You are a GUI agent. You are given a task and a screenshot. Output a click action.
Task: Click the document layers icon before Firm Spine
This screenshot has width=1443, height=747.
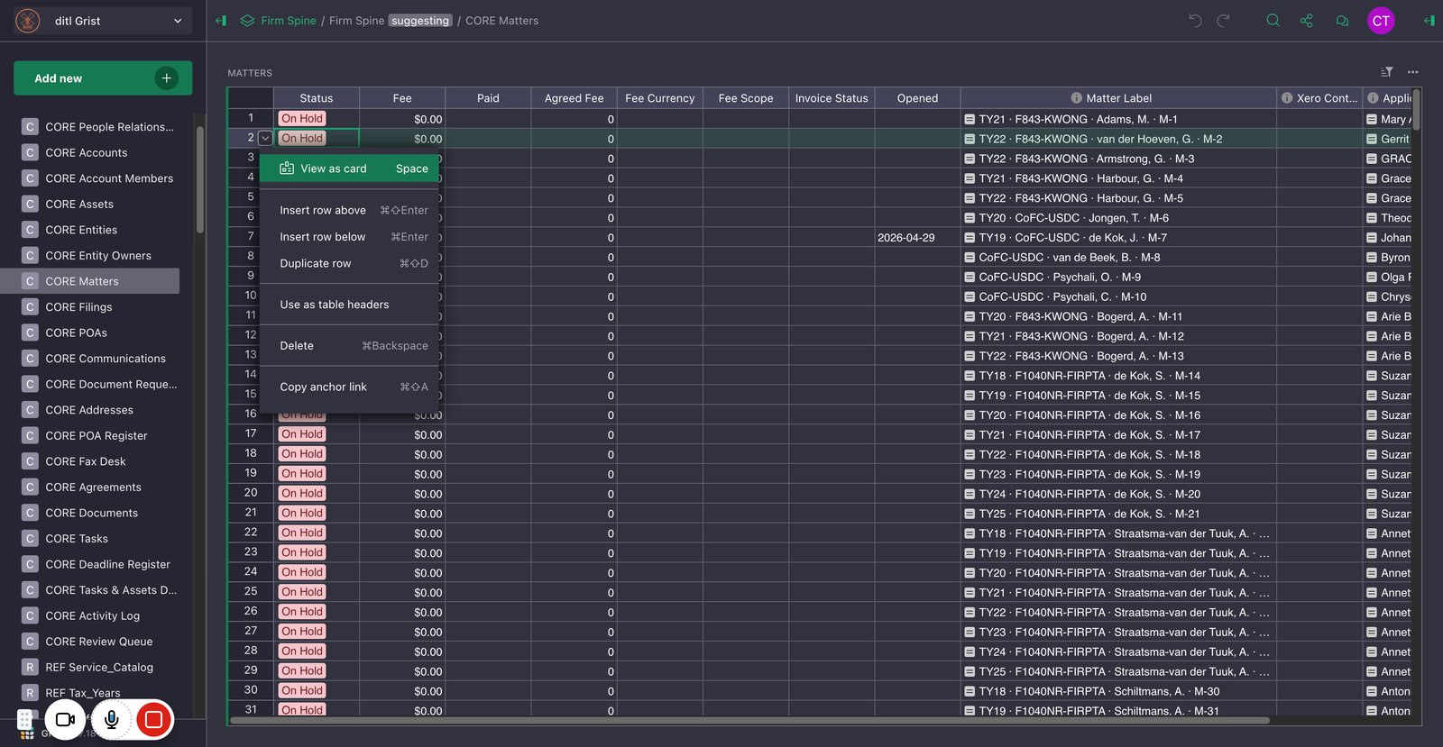point(247,21)
